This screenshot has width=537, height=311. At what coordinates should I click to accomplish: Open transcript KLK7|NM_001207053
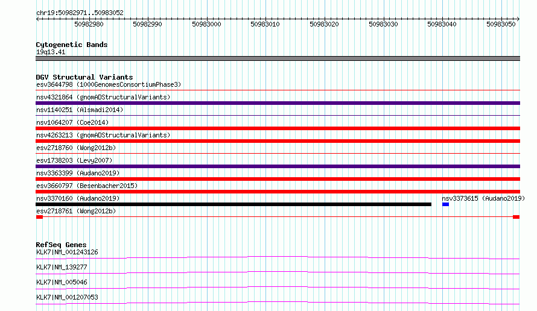point(67,297)
